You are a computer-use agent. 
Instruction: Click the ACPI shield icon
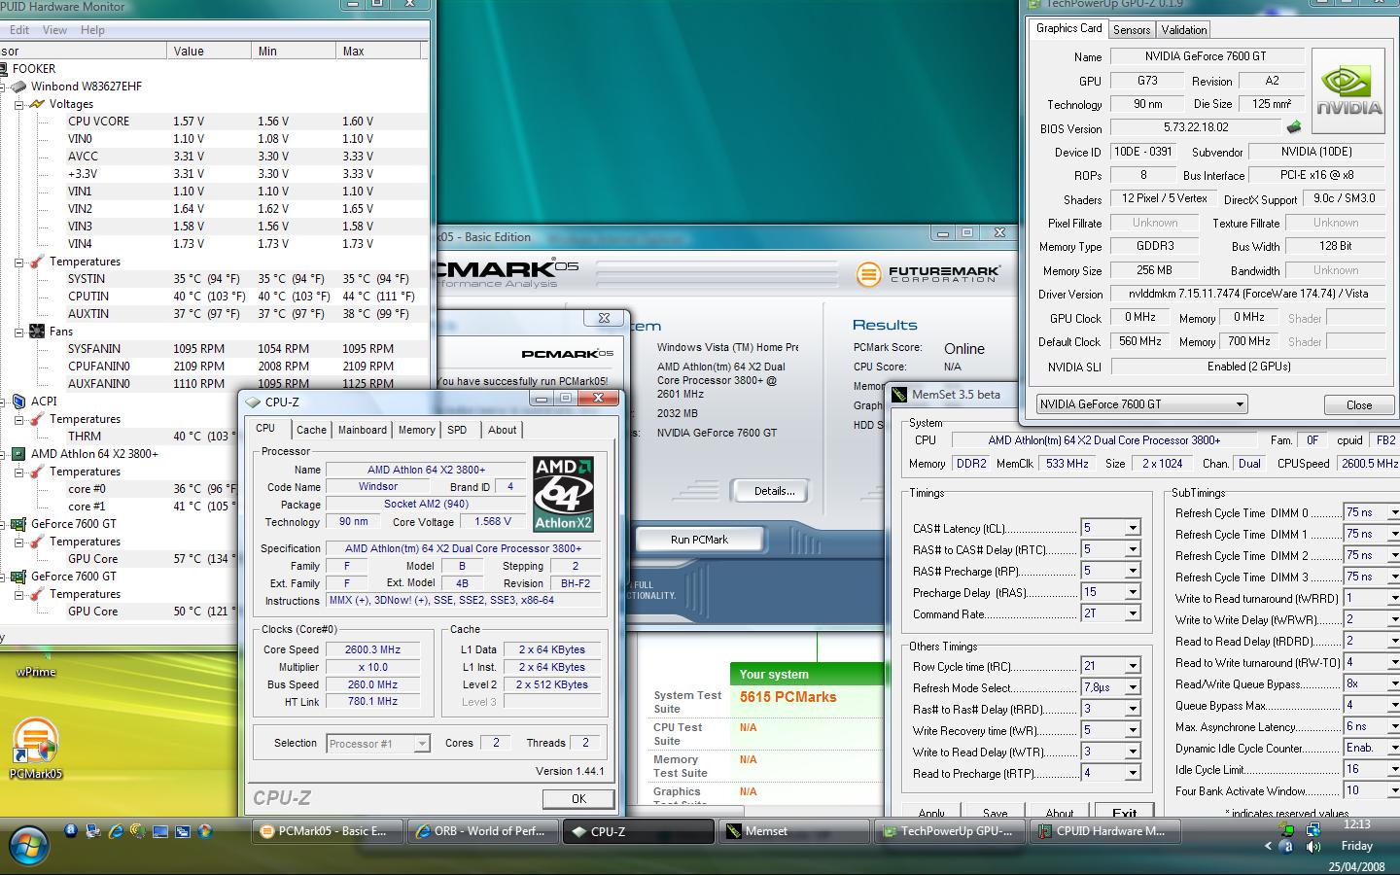18,402
